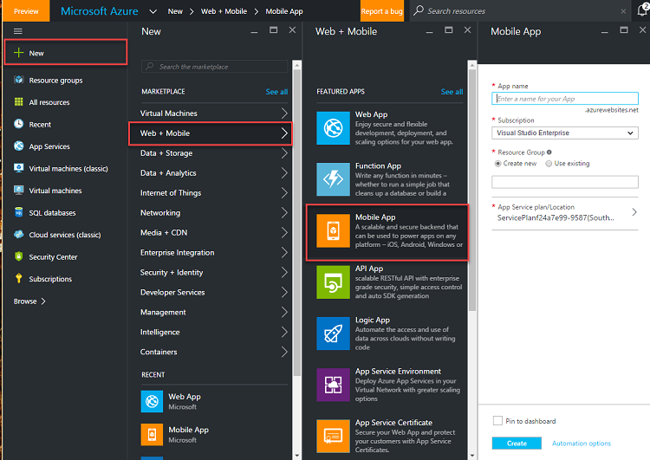Screen dimensions: 650x460
Task: Click New in the breadcrumb
Action: [x=175, y=11]
